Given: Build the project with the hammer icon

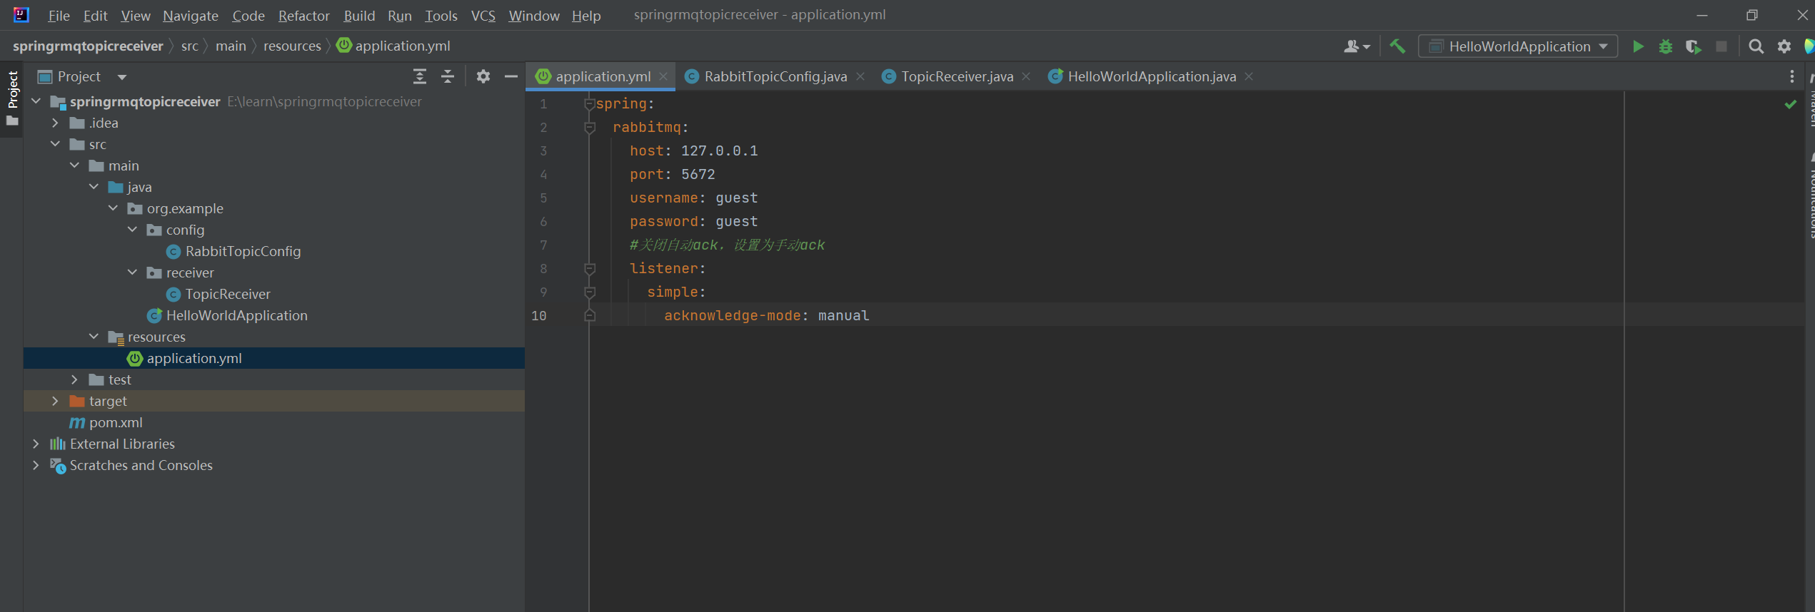Looking at the screenshot, I should click(x=1397, y=46).
